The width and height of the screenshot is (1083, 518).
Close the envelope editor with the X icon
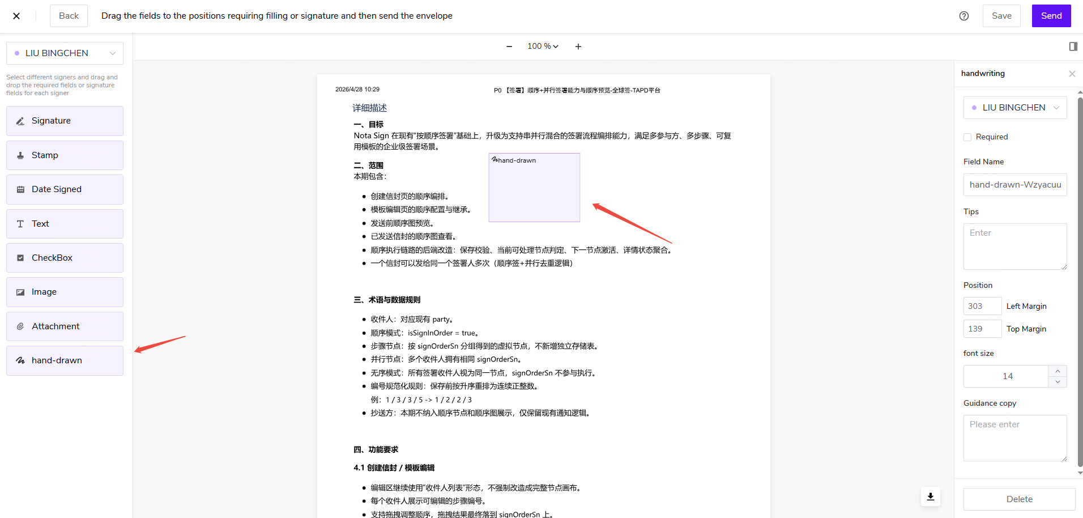16,16
